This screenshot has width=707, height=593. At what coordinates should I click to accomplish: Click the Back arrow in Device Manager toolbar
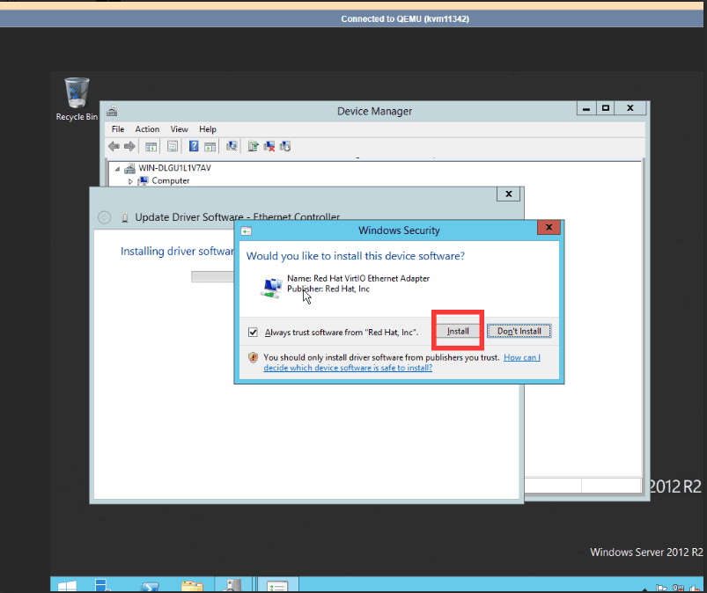pyautogui.click(x=114, y=146)
